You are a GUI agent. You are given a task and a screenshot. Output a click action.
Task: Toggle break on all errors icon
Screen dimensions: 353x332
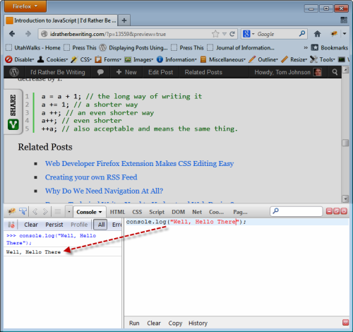(x=11, y=225)
